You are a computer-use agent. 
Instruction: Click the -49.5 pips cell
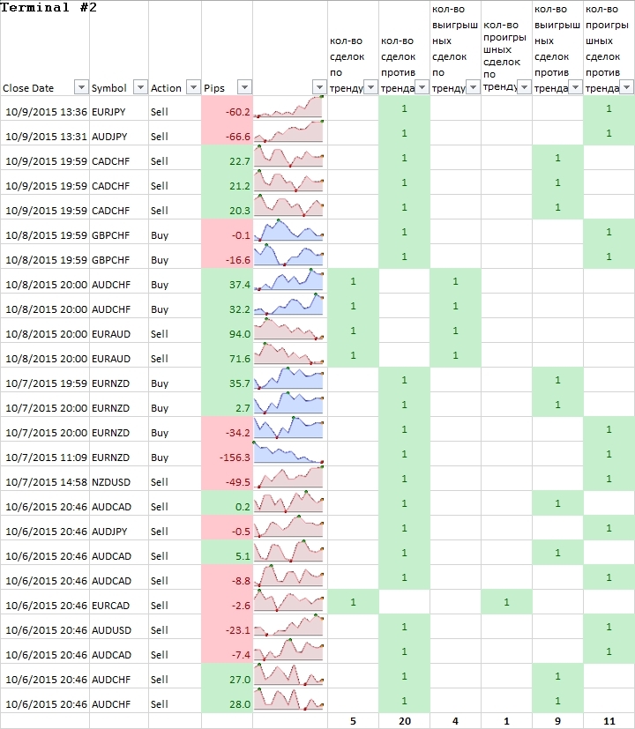[227, 479]
